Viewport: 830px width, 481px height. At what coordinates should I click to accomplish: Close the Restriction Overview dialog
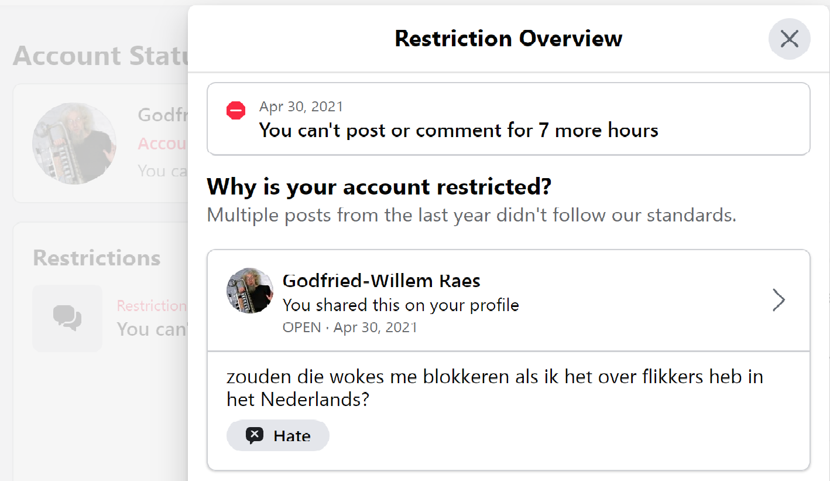click(x=789, y=39)
